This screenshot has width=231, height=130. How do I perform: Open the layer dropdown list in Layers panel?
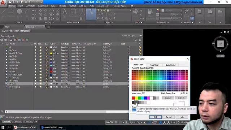130,10
